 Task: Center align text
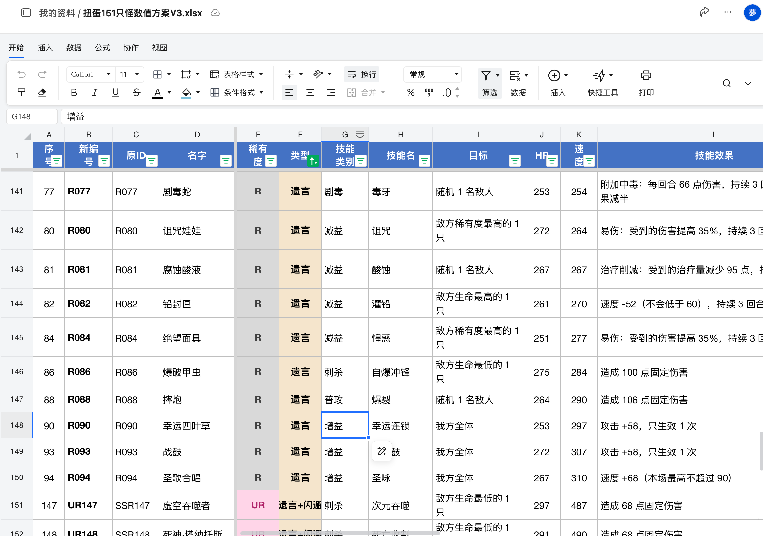[x=310, y=92]
